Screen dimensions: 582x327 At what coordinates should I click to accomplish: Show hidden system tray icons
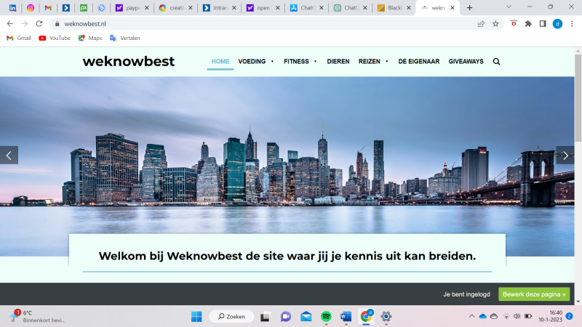[x=471, y=316]
